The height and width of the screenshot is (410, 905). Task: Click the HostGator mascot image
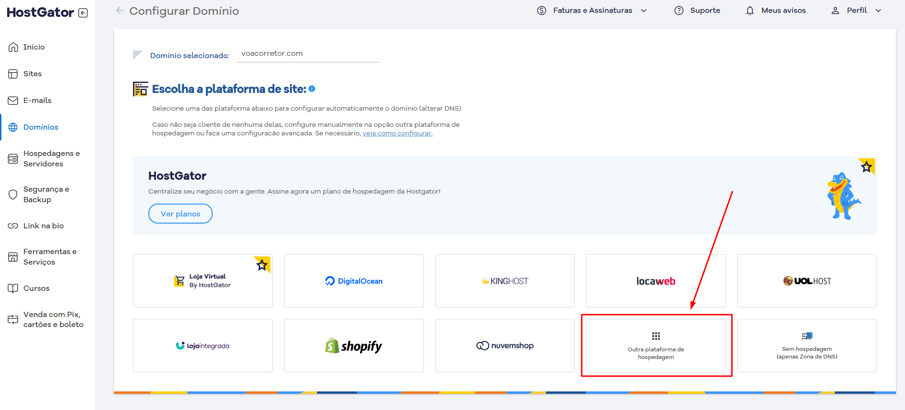843,196
